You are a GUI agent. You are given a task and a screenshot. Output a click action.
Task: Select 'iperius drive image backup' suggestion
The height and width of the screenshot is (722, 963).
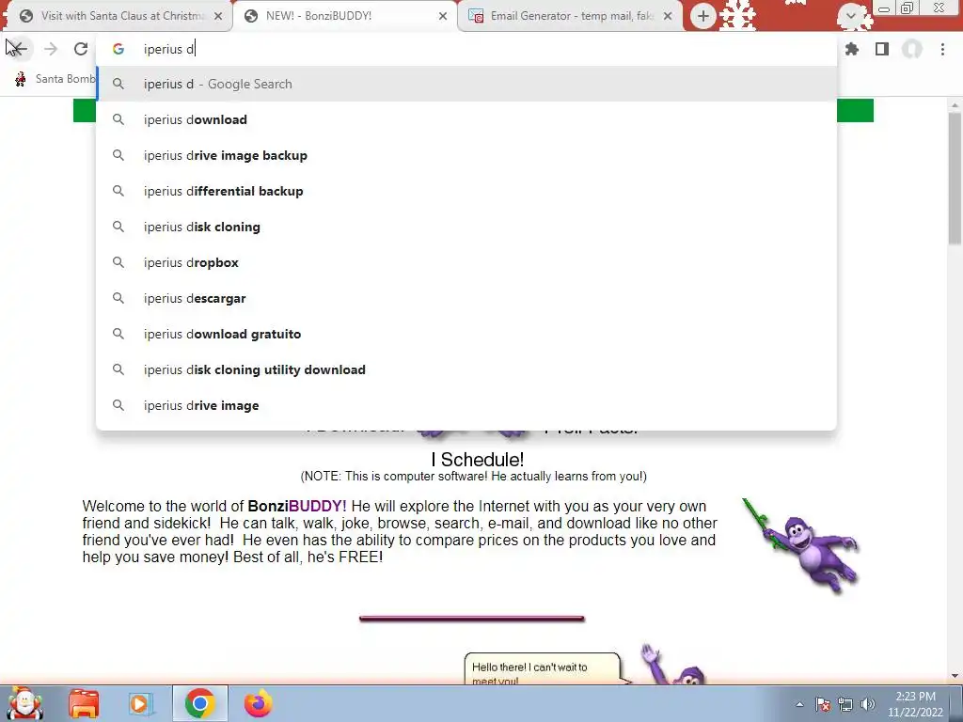(x=466, y=155)
